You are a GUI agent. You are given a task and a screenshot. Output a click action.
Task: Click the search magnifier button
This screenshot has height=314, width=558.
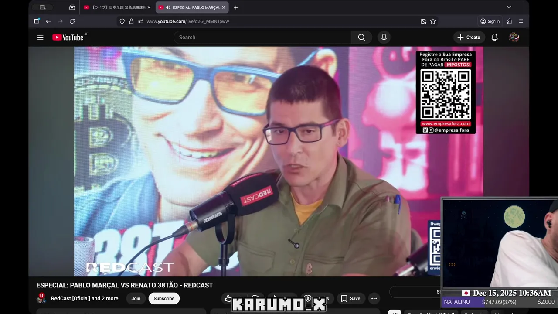tap(361, 37)
